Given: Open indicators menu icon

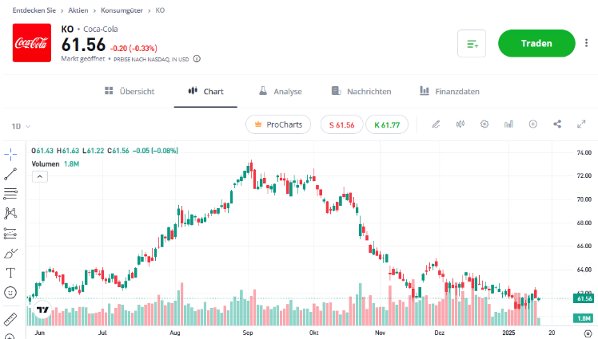Looking at the screenshot, I should point(508,124).
